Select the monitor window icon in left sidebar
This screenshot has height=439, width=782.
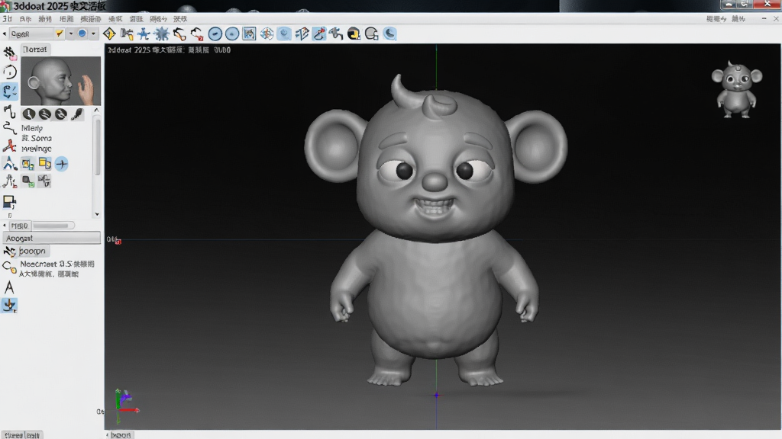coord(9,201)
